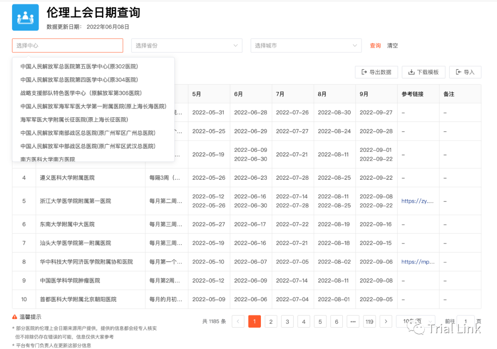Click date cell 2022-09-05
Image resolution: width=497 pixels, height=349 pixels.
376,299
